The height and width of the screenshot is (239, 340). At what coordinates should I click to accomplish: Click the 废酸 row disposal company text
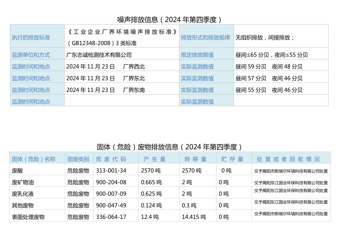[291, 171]
